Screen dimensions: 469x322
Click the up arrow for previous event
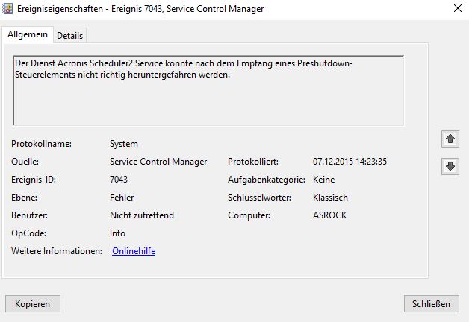450,139
